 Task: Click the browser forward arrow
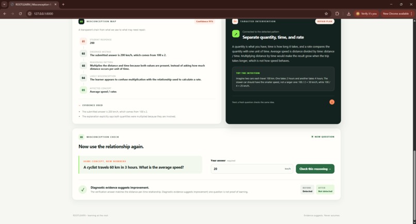click(12, 13)
